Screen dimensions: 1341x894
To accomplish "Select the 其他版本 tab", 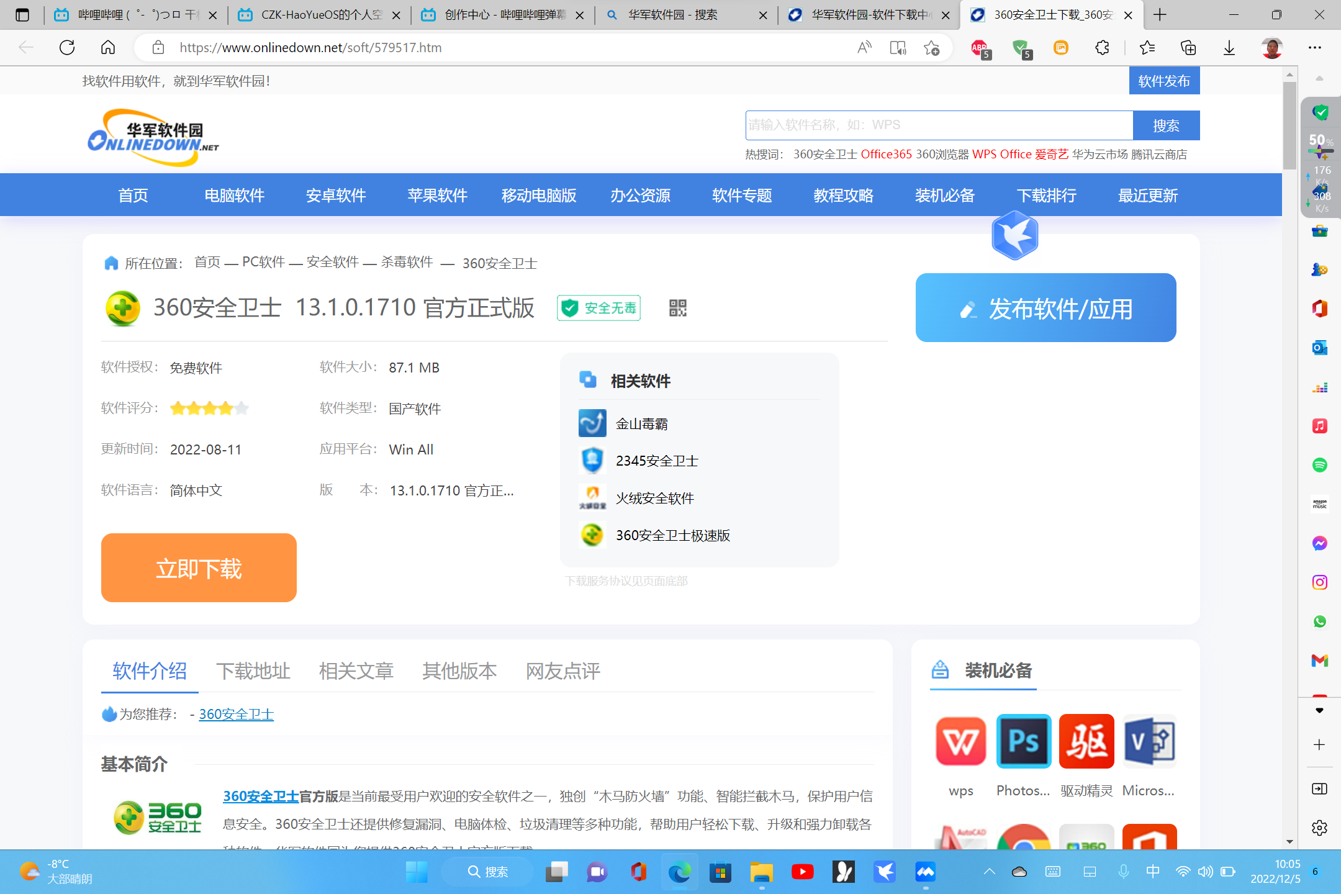I will pyautogui.click(x=459, y=671).
